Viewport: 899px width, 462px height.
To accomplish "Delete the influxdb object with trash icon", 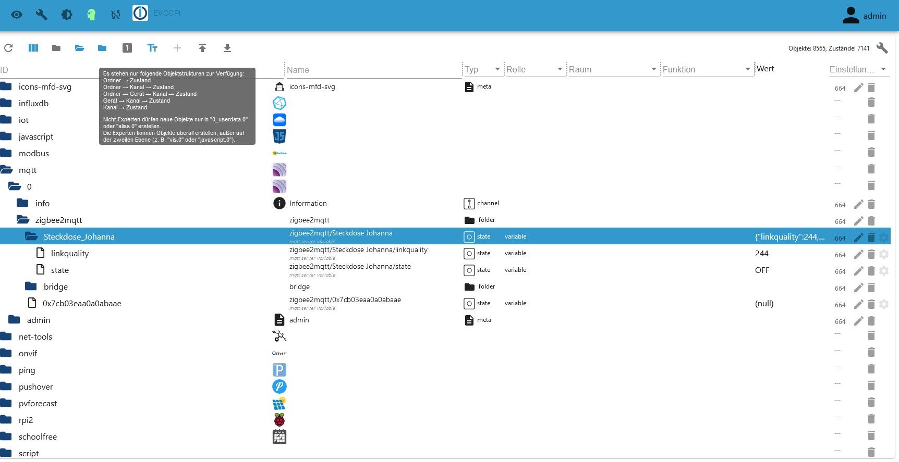I will tap(871, 103).
